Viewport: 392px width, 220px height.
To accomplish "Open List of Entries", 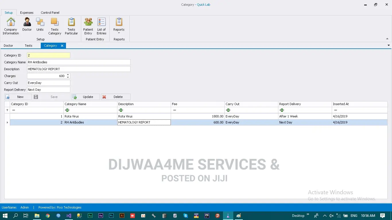I will click(x=102, y=26).
